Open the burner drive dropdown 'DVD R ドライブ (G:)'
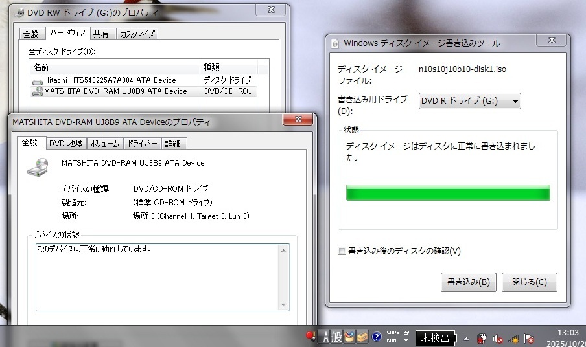This screenshot has width=586, height=347. coord(470,101)
